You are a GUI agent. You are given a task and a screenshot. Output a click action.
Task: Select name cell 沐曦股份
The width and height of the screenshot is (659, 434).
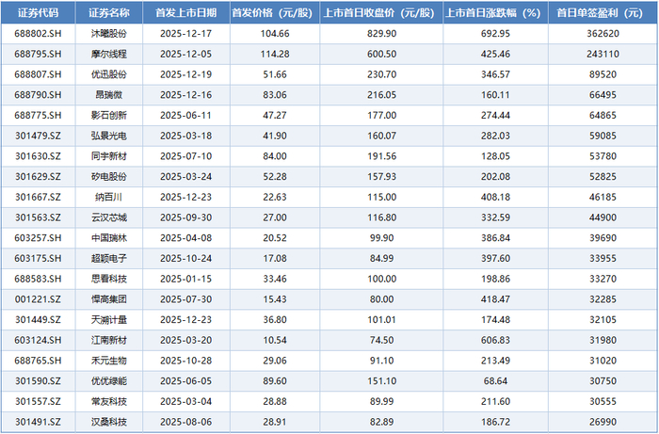pyautogui.click(x=109, y=34)
